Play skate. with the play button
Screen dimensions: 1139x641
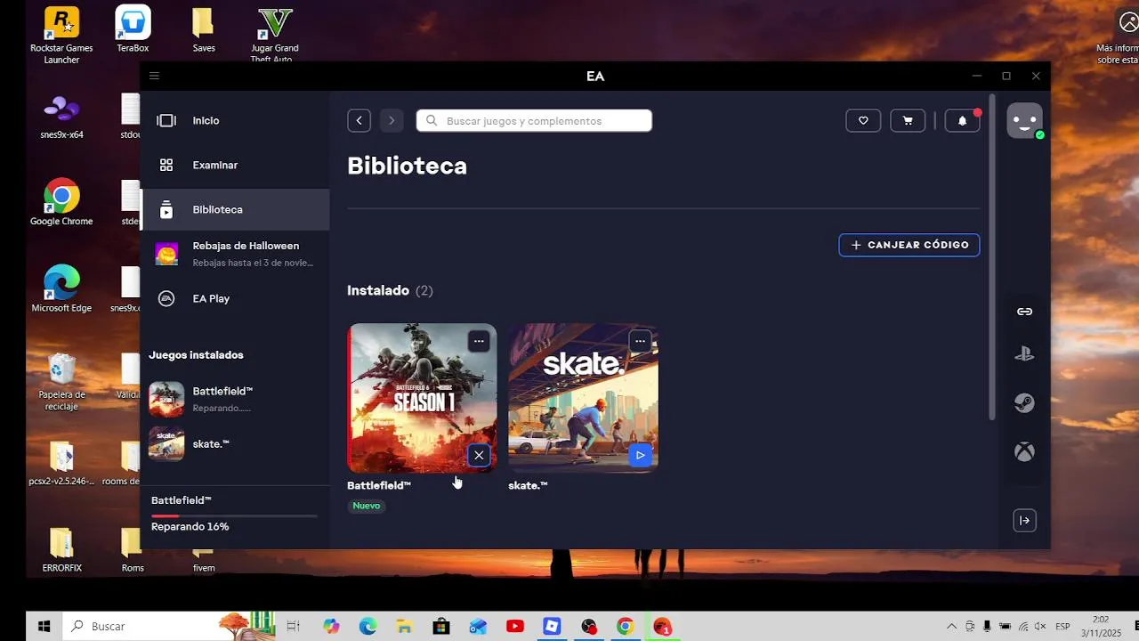coord(640,455)
